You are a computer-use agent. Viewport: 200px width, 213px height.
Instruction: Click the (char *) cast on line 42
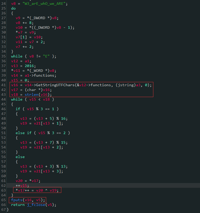pos(34,90)
